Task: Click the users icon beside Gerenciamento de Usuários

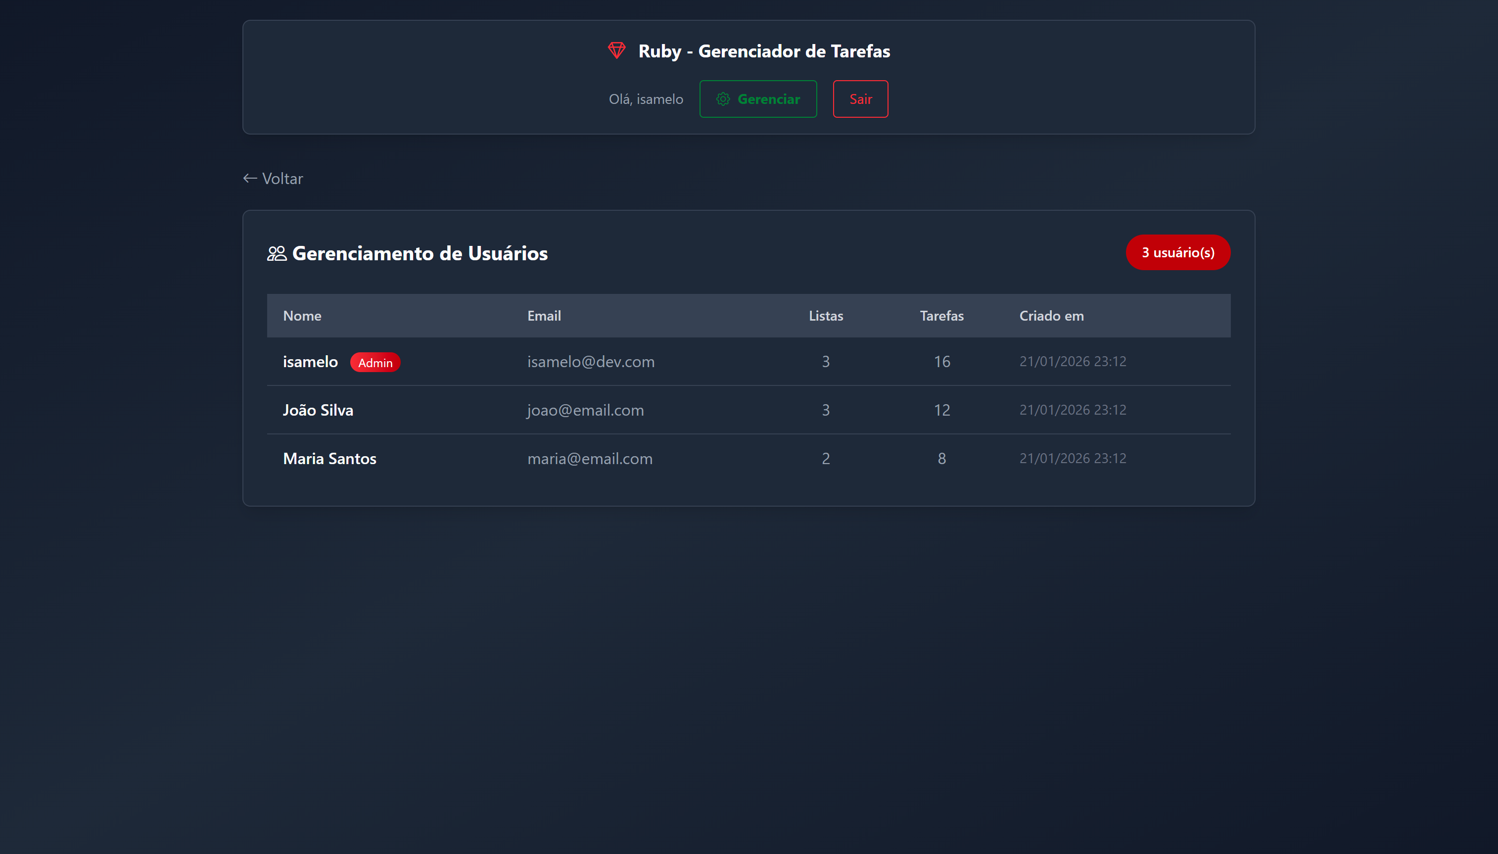Action: click(277, 253)
